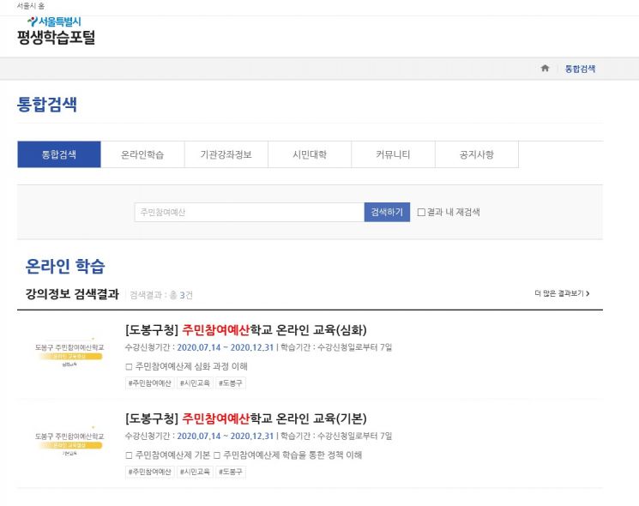Click #시민교육 tag under the 심화 course
Screen dimensions: 639x506
click(x=195, y=383)
